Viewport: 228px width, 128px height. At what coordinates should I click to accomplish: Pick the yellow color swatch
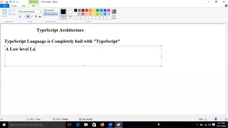(94, 10)
